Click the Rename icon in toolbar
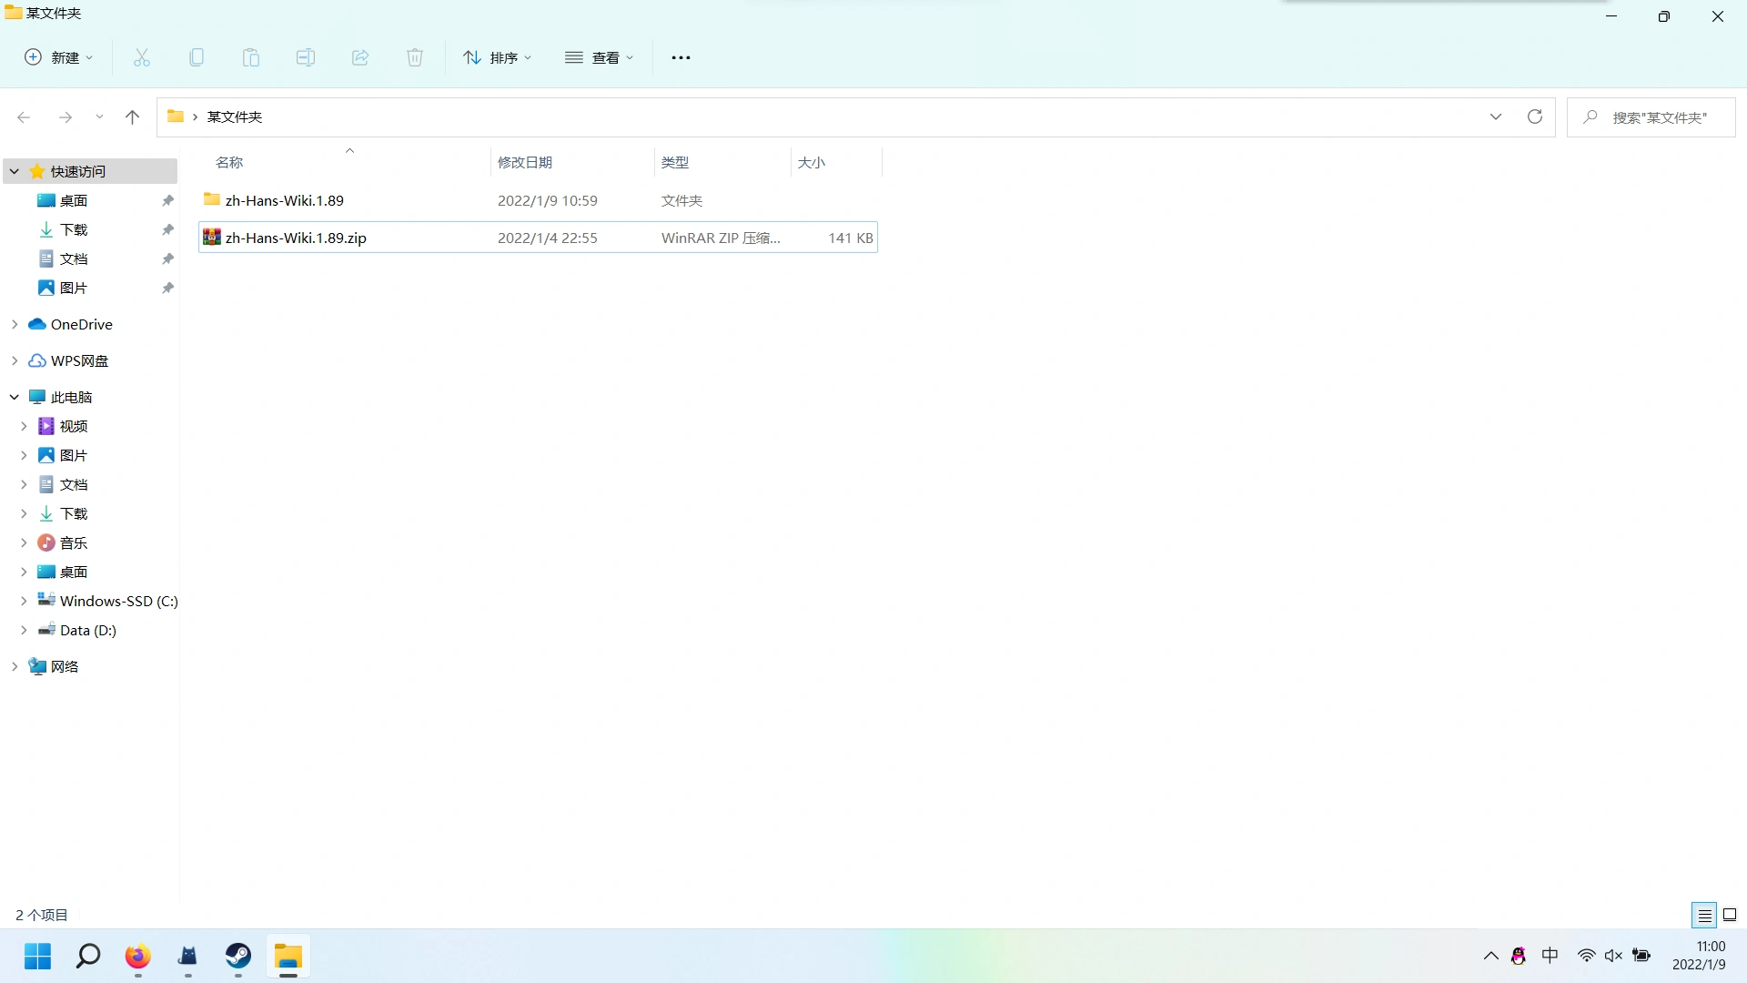This screenshot has height=983, width=1747. pos(306,57)
